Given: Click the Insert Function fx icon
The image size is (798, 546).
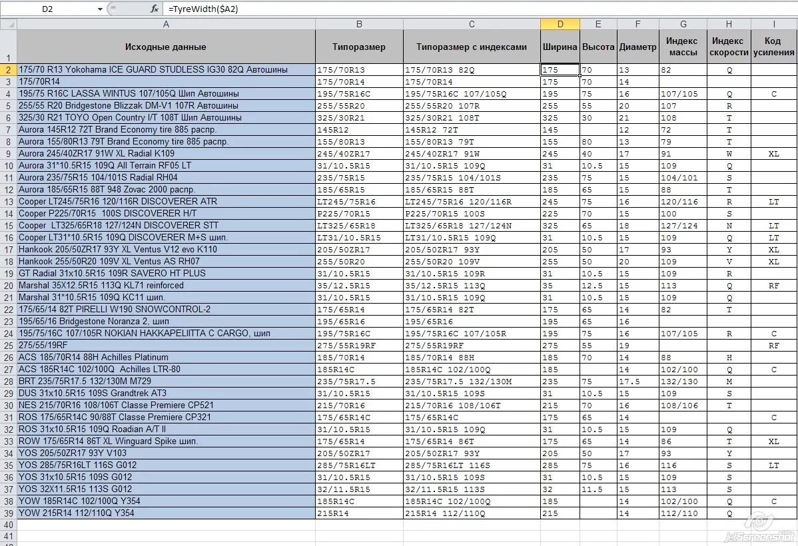Looking at the screenshot, I should tap(155, 9).
